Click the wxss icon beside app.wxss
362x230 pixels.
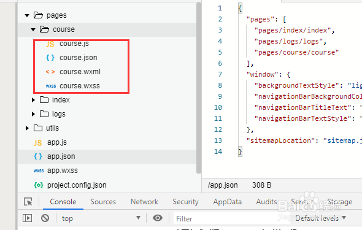[x=39, y=171]
